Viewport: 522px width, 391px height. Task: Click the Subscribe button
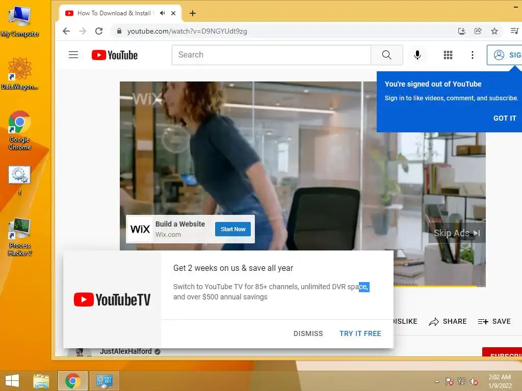(502, 352)
